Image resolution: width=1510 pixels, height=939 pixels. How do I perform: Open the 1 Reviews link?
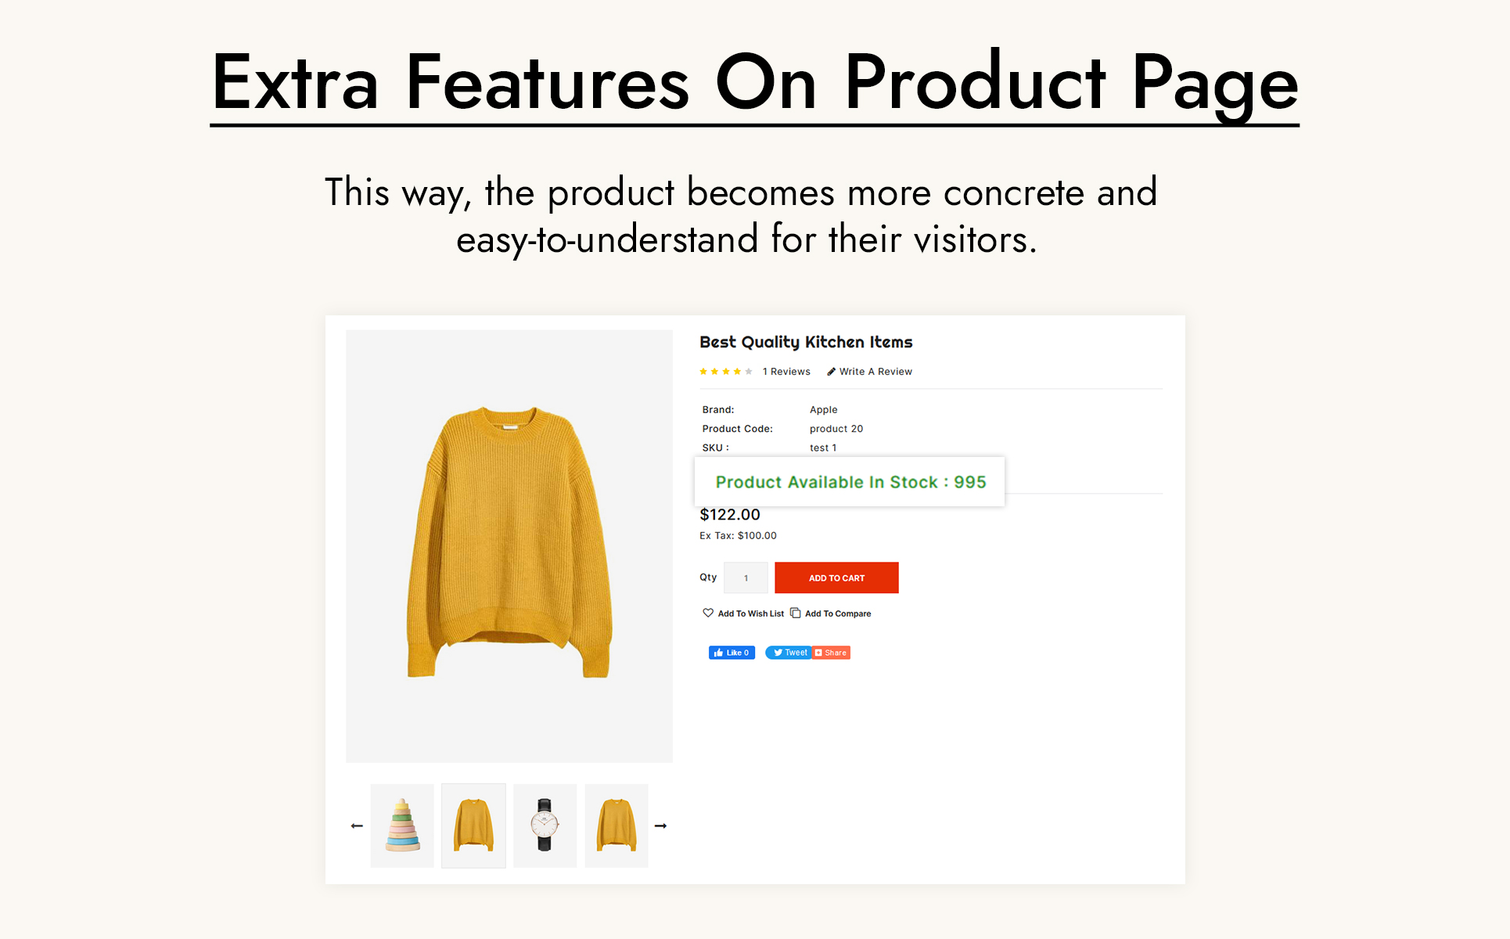(786, 372)
